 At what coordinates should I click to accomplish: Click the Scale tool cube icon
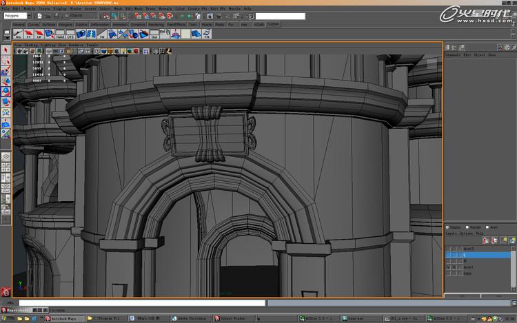click(x=6, y=101)
